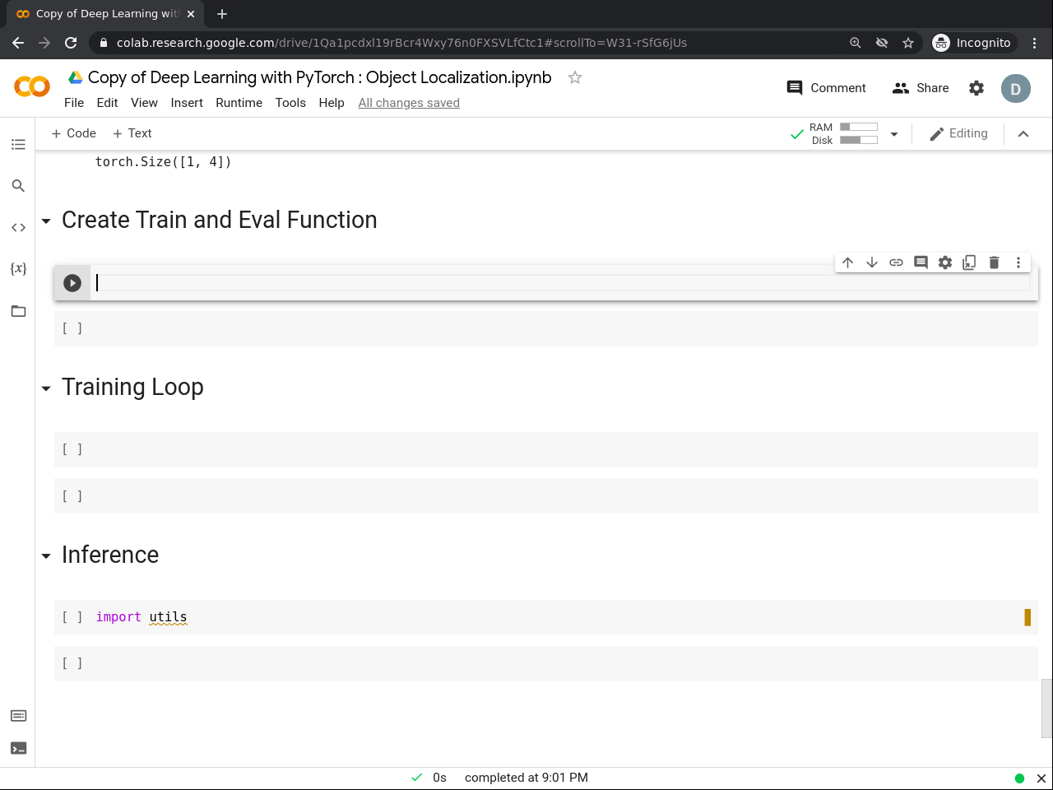This screenshot has width=1053, height=790.
Task: Open the Table of contents sidebar
Action: [18, 144]
